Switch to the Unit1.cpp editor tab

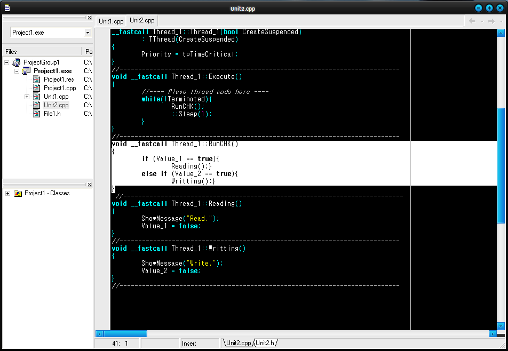(x=111, y=21)
